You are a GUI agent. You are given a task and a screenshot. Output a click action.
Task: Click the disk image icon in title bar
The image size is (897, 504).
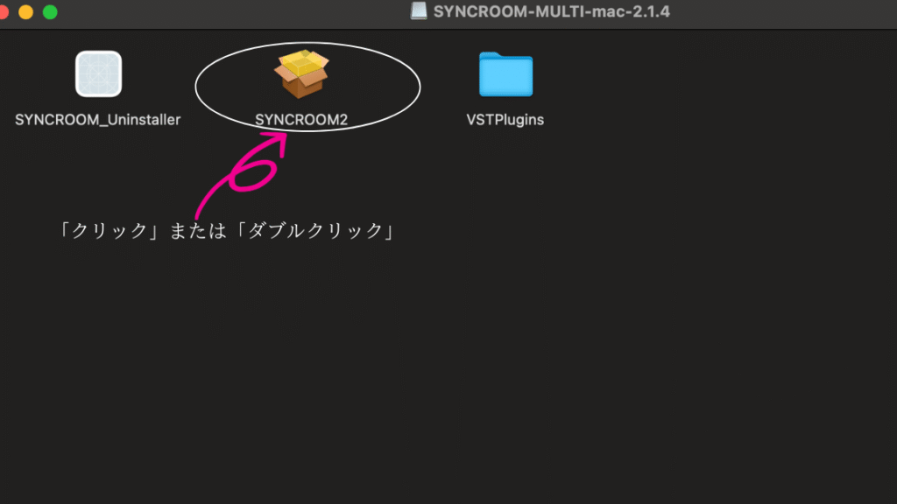tap(419, 10)
